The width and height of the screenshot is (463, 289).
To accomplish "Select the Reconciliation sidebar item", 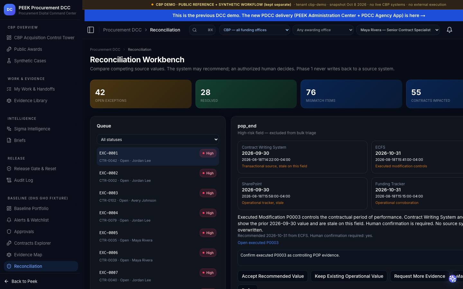I will (x=41, y=266).
